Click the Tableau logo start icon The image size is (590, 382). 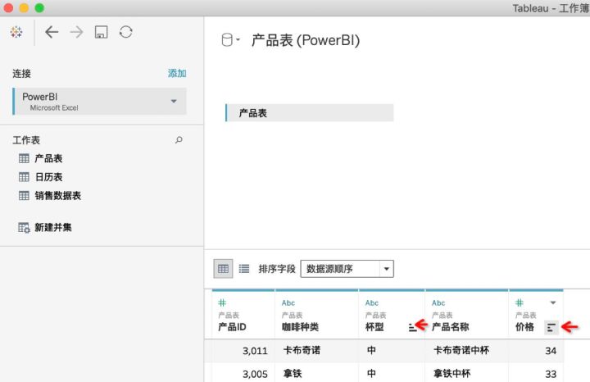16,32
